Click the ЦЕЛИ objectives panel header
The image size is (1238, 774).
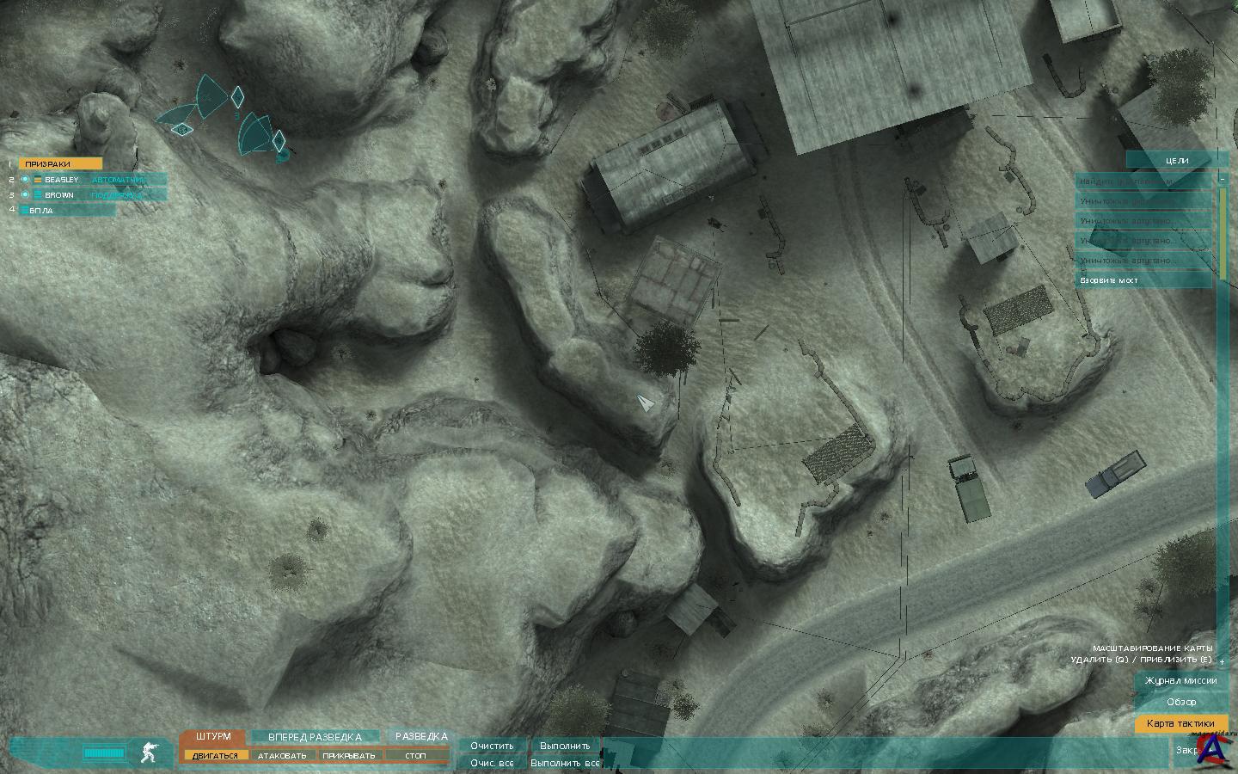point(1176,161)
